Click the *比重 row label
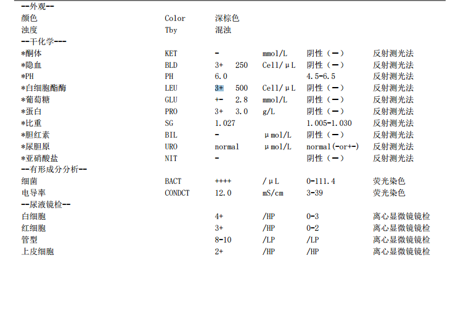Screen dimensions: 453x329 [31, 123]
